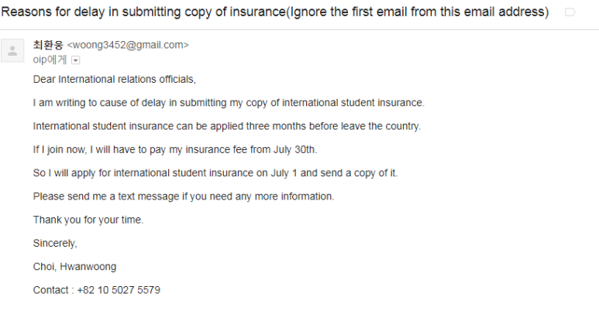599x314 pixels.
Task: Click the 'Please send me a text message' line
Action: tap(184, 196)
